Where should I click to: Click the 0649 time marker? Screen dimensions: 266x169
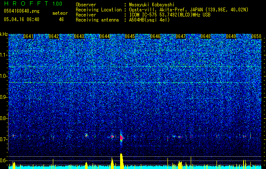pyautogui.click(x=231, y=36)
